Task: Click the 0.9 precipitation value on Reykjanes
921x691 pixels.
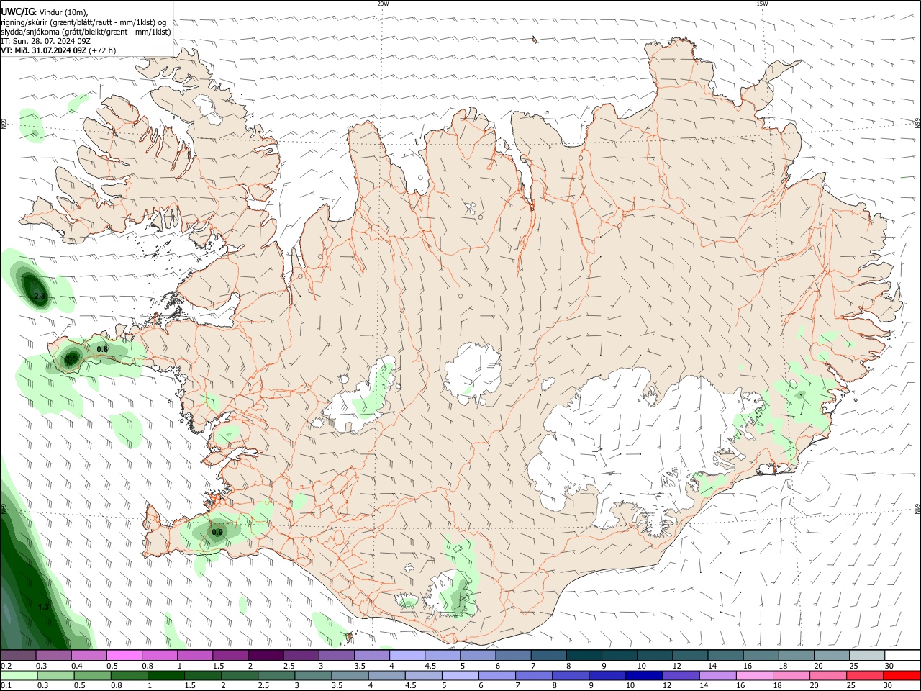Action: (x=217, y=533)
